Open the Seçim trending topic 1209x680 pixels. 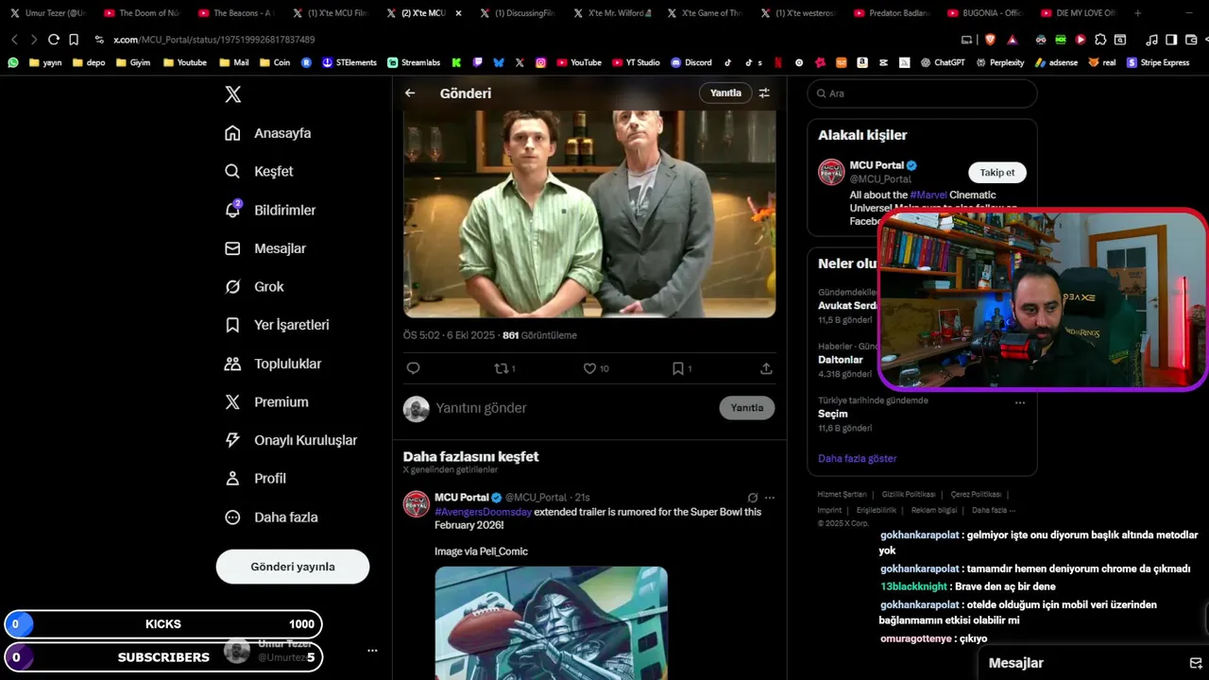[832, 414]
